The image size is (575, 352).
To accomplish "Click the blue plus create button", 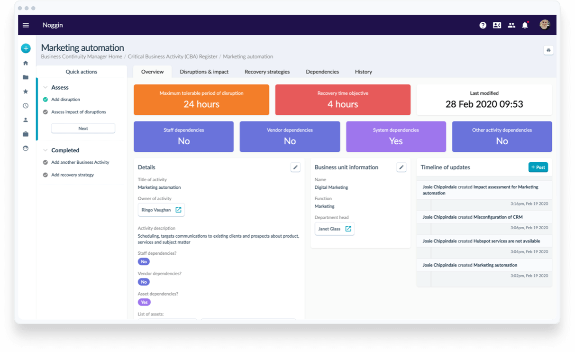I will (26, 48).
